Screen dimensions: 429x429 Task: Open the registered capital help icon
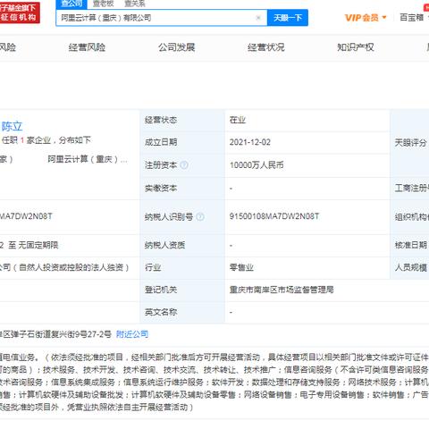click(x=184, y=164)
